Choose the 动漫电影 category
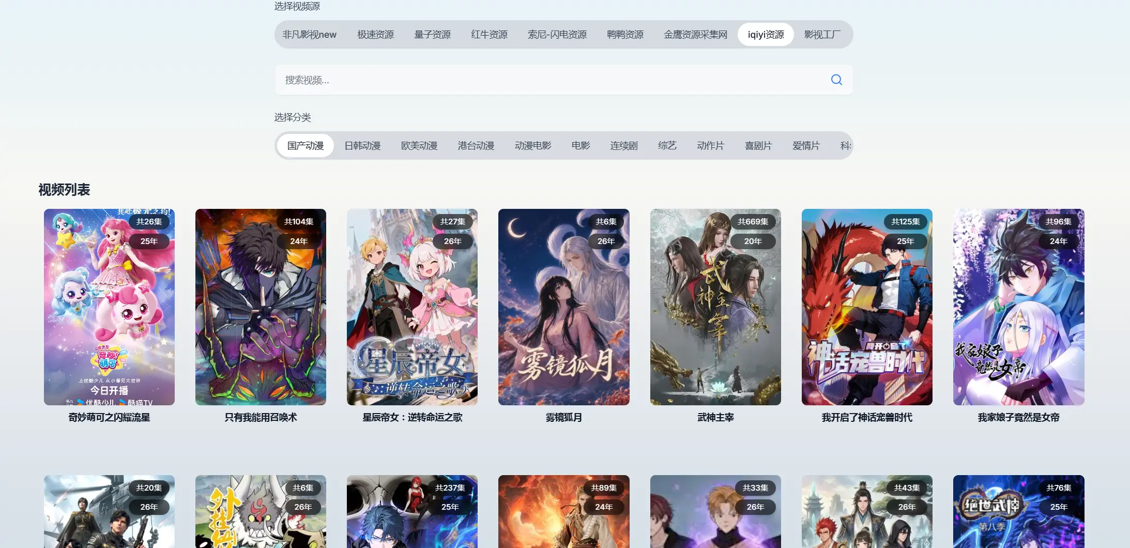Viewport: 1130px width, 548px height. (x=533, y=146)
